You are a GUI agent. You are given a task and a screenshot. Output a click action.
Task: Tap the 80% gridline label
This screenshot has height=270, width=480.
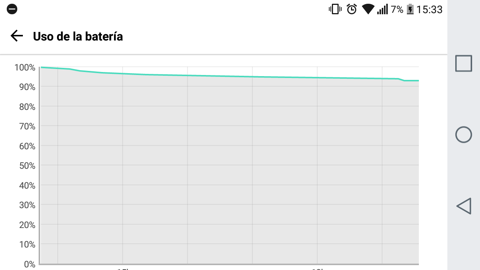click(x=27, y=107)
